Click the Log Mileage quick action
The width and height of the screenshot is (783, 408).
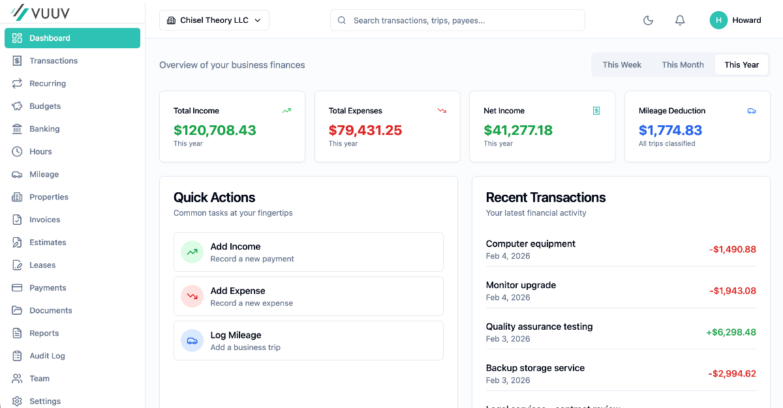pyautogui.click(x=308, y=340)
